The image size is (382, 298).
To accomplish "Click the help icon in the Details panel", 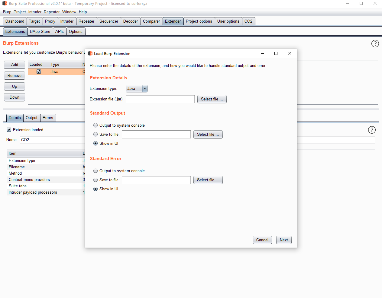I will (372, 130).
